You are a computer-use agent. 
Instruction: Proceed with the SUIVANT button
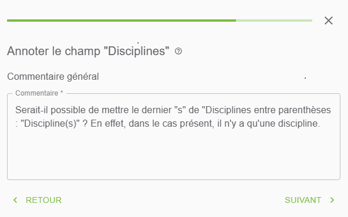[310, 200]
